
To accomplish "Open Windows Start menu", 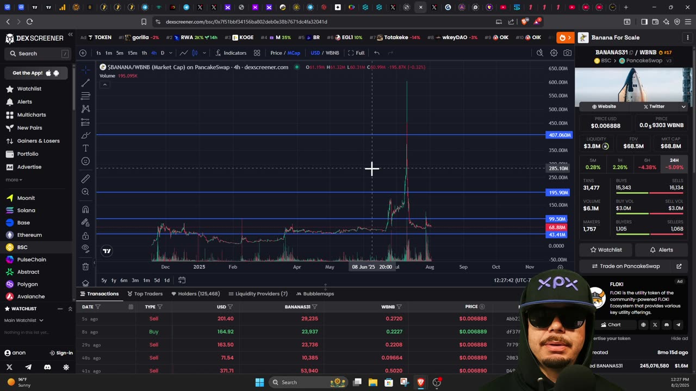I will (x=259, y=382).
